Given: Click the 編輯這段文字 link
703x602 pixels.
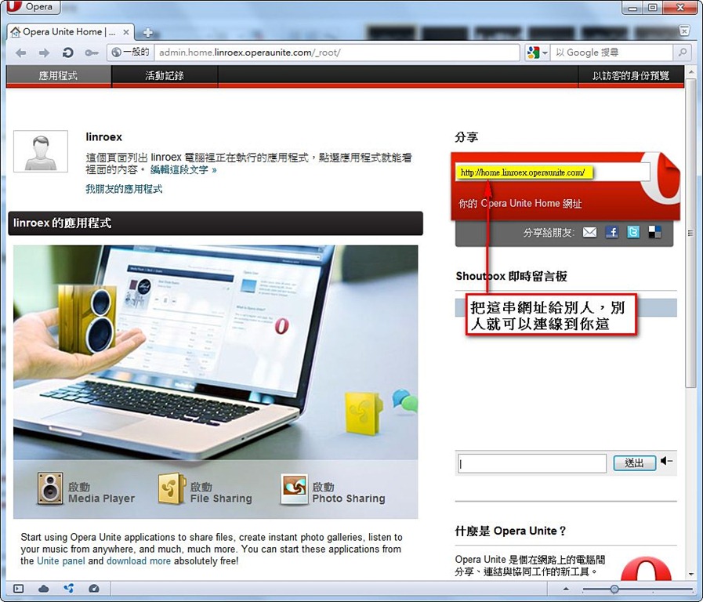Looking at the screenshot, I should click(x=183, y=170).
